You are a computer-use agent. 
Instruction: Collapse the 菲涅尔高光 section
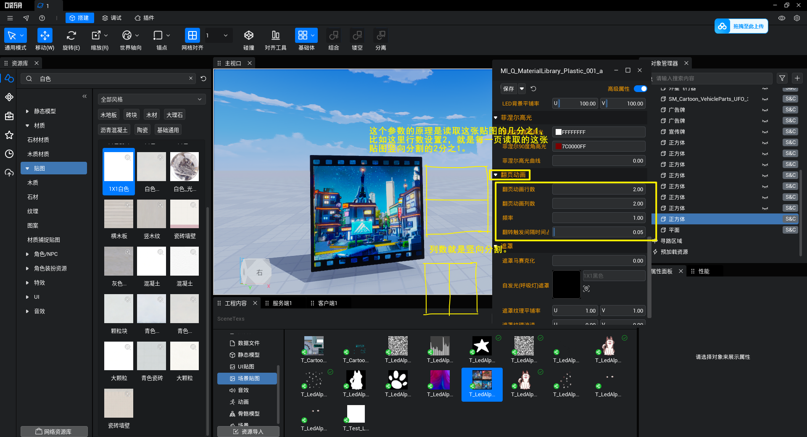(496, 118)
